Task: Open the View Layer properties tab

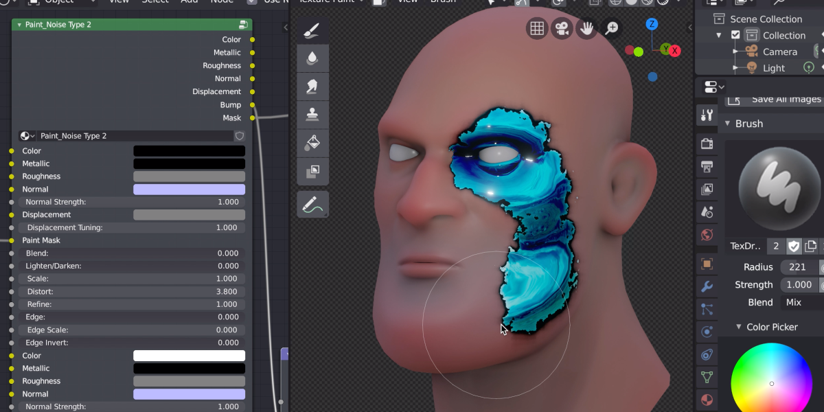Action: 707,189
